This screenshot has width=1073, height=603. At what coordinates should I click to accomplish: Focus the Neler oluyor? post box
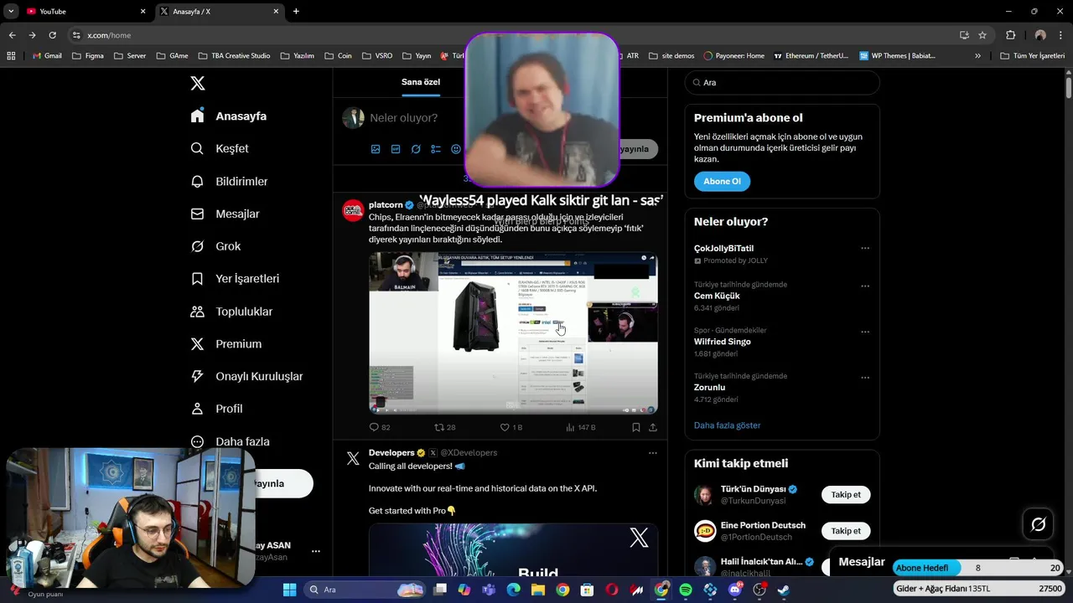(x=404, y=118)
